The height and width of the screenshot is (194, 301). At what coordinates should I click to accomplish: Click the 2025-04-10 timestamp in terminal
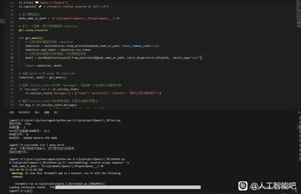[26, 170]
